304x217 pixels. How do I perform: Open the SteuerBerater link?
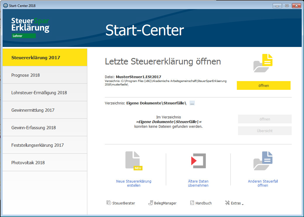pos(124,203)
